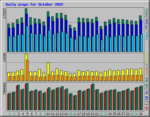The height and width of the screenshot is (117, 150).
Task: Select day 17 on the x-axis
Action: point(79,114)
